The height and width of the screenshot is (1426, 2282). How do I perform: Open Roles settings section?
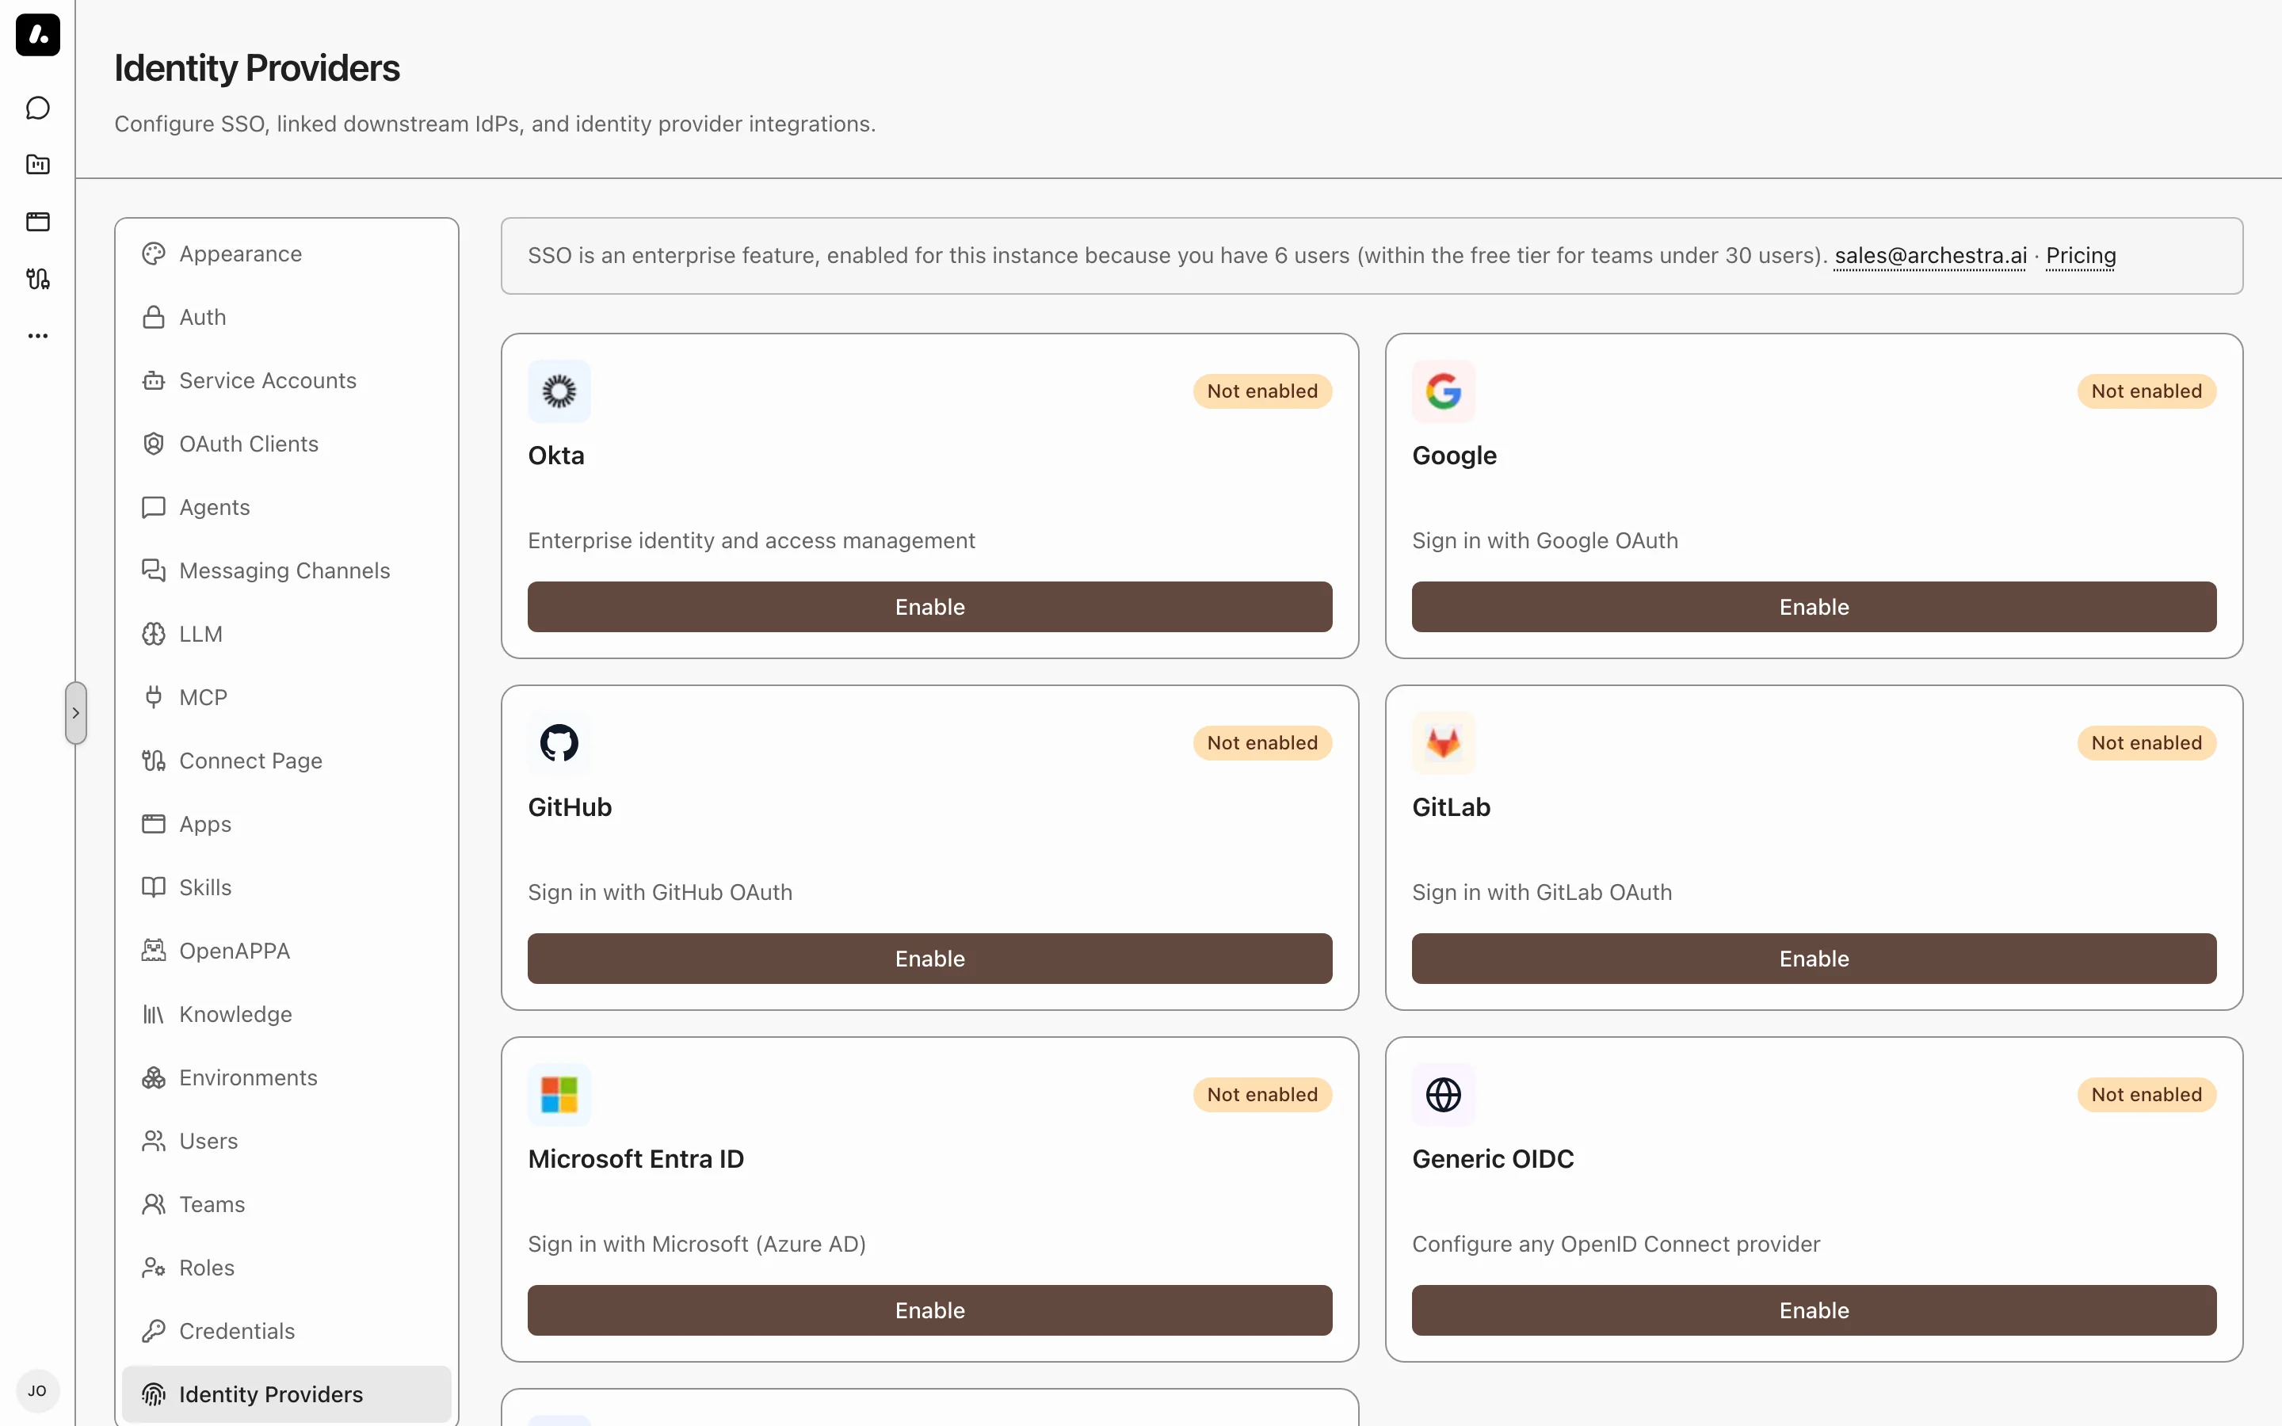(x=287, y=1268)
